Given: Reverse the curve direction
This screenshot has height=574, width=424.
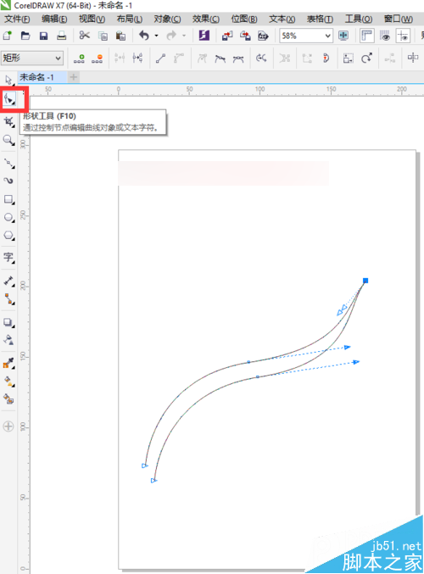Looking at the screenshot, I should [x=261, y=58].
